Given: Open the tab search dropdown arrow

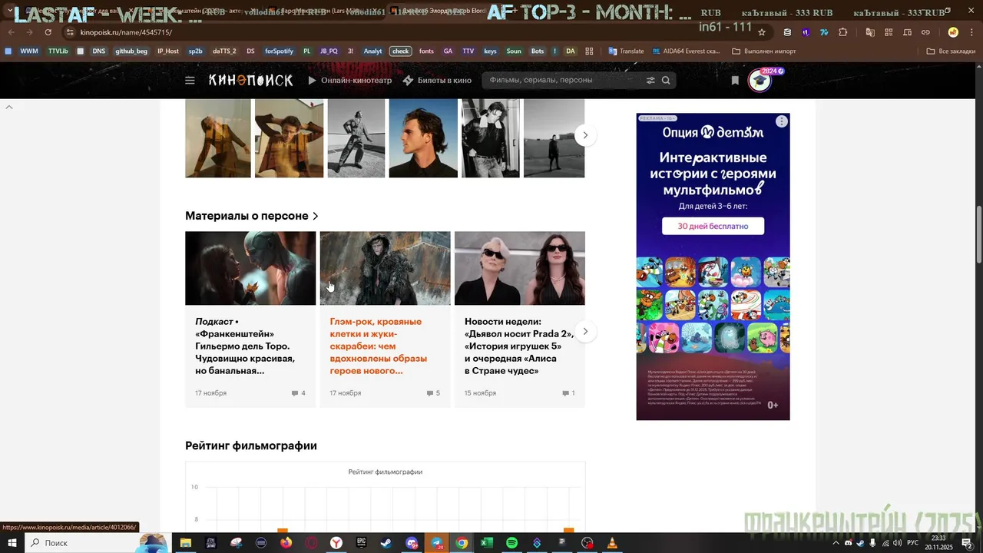Looking at the screenshot, I should (10, 11).
